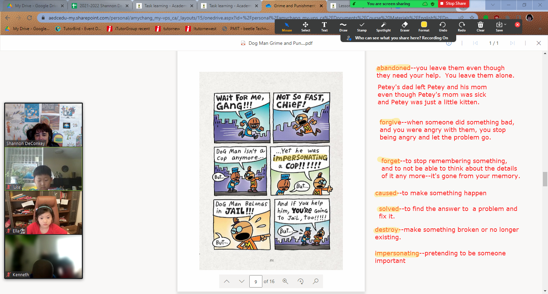Jump to the last file in viewer
The height and width of the screenshot is (294, 548).
click(x=512, y=43)
